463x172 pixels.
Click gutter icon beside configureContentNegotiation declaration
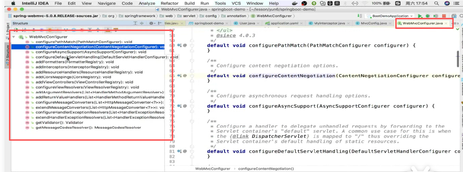pos(179,75)
